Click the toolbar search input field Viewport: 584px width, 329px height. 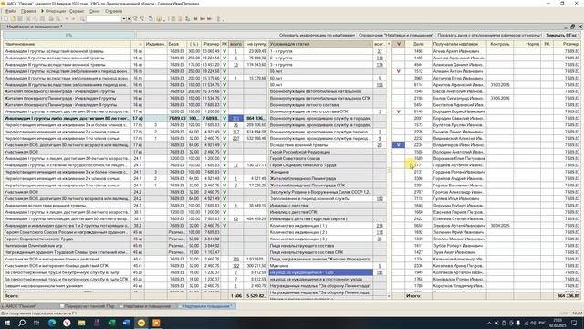tap(104, 18)
